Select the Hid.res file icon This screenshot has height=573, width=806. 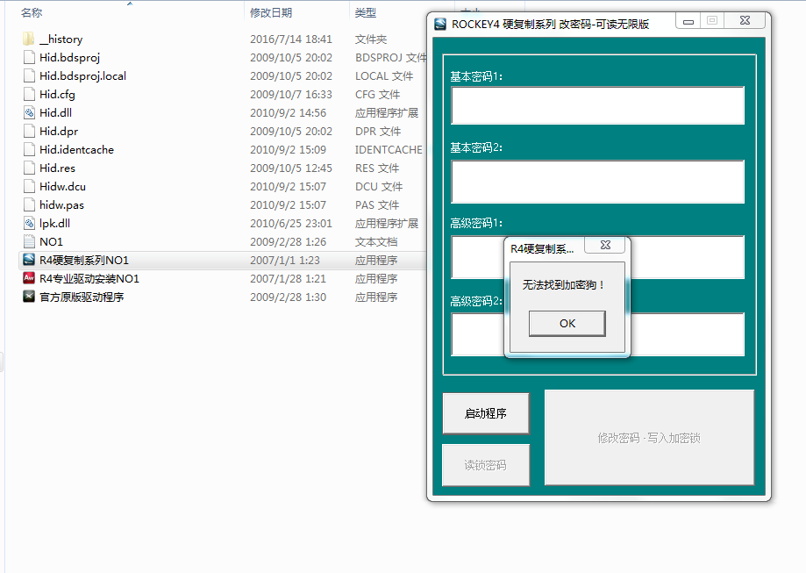[29, 168]
